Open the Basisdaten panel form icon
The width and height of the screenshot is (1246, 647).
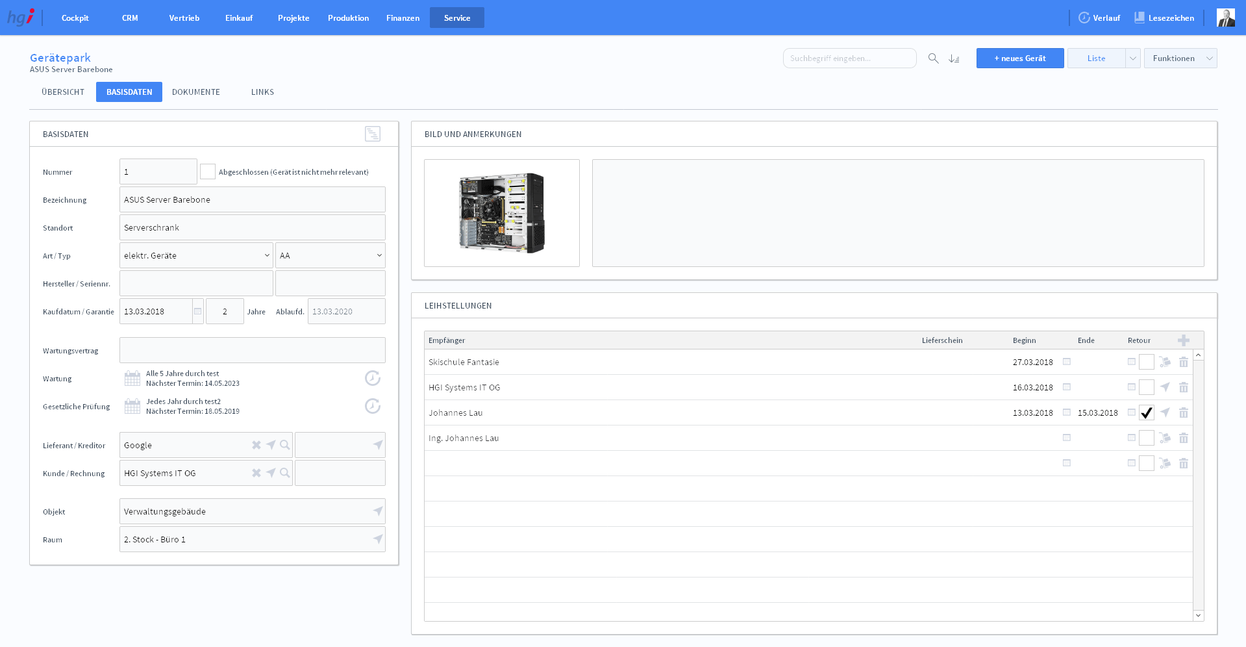point(372,134)
